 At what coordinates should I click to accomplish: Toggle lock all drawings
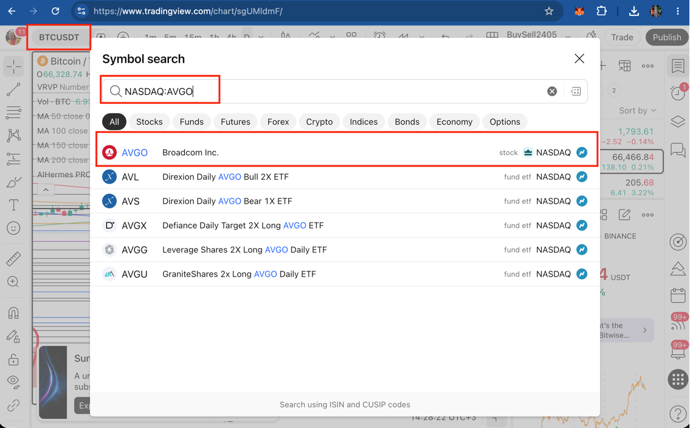click(x=13, y=359)
